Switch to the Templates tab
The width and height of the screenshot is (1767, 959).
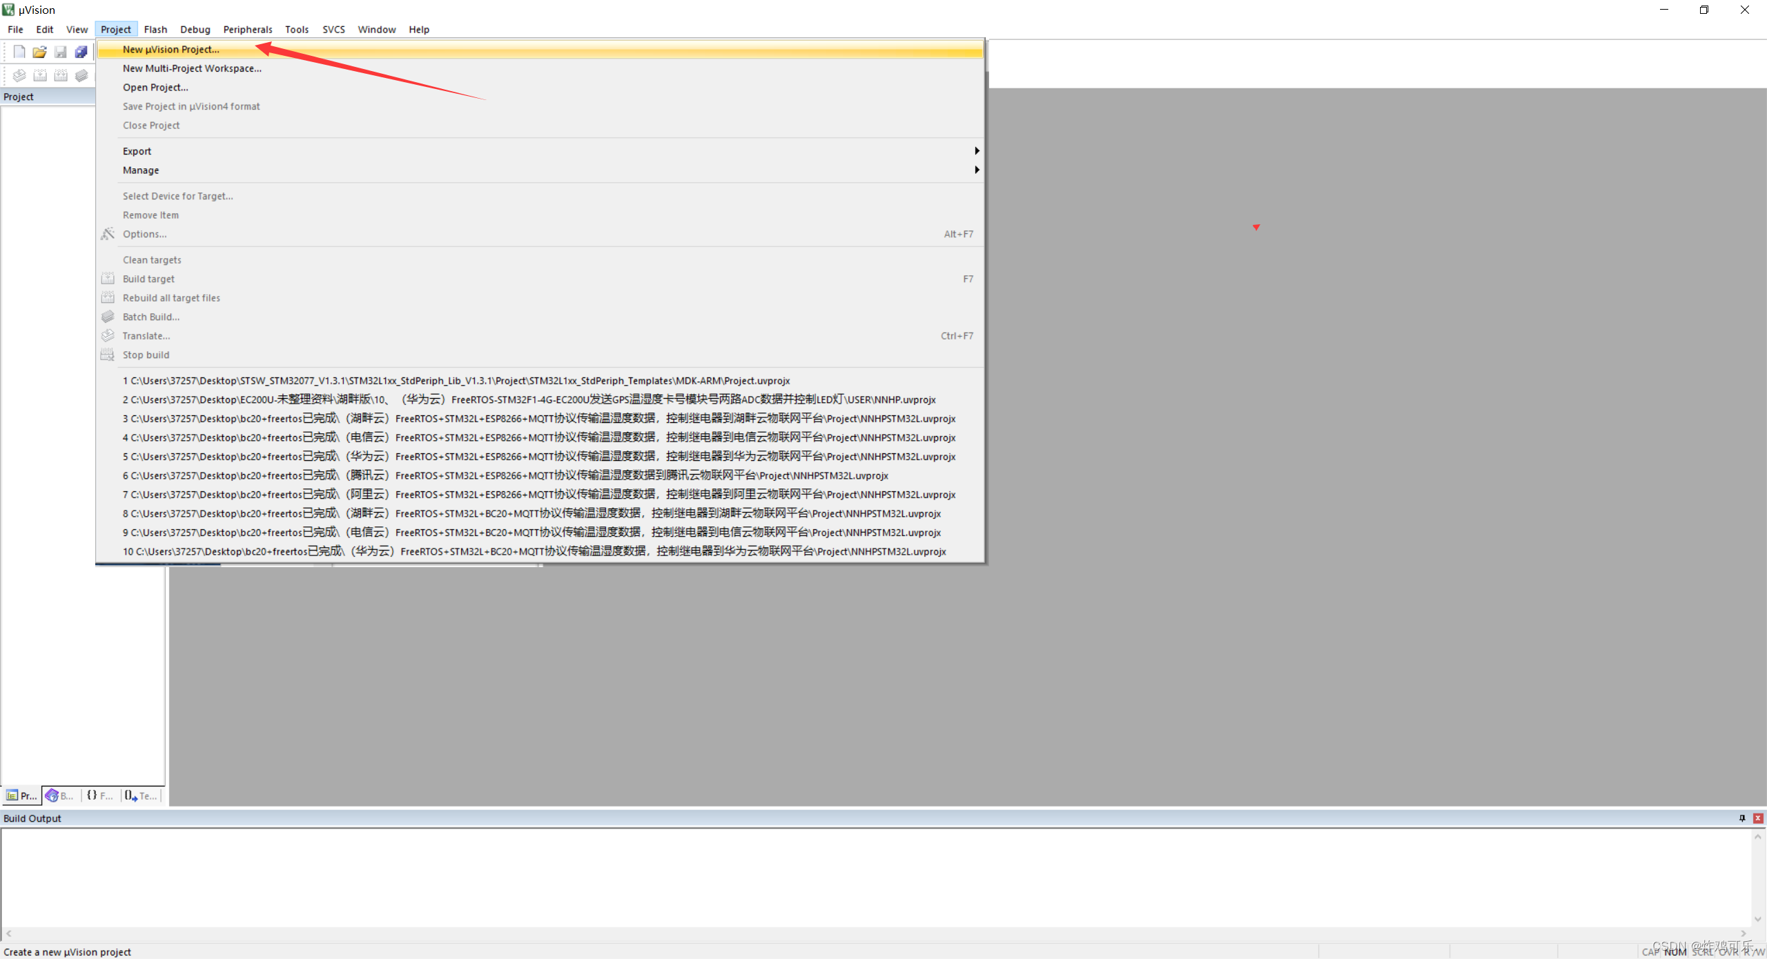[141, 795]
